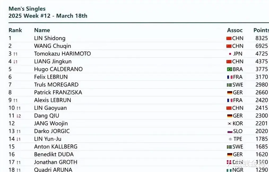The image size is (269, 172).
Task: Click Sweden flag in Truls MOREGARD row
Action: (x=229, y=85)
